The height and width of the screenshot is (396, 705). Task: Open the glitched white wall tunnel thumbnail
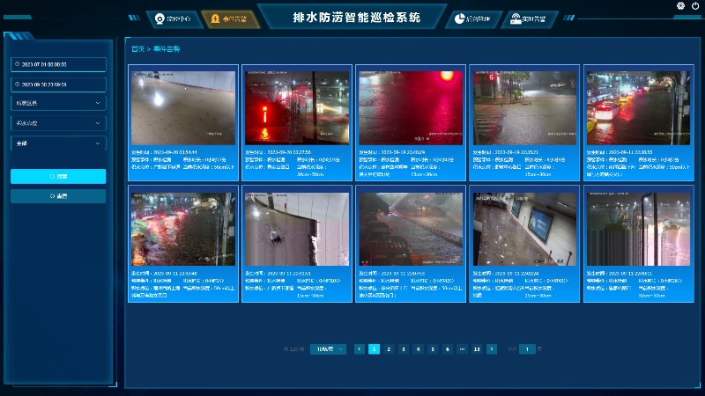(x=297, y=229)
